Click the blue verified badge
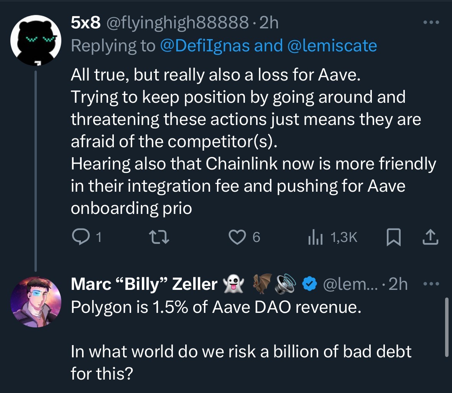The height and width of the screenshot is (393, 452). pos(310,284)
